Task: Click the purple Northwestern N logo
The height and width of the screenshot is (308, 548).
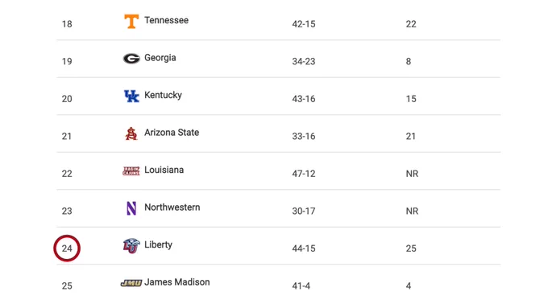Action: tap(131, 208)
